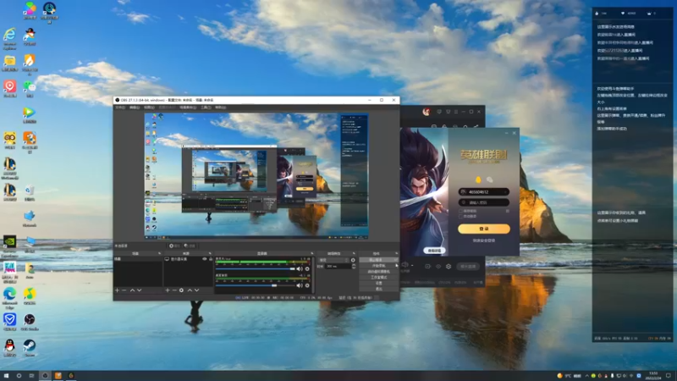The image size is (677, 381).
Task: Pop out the Scenes dock via its header icon
Action: pos(159,253)
